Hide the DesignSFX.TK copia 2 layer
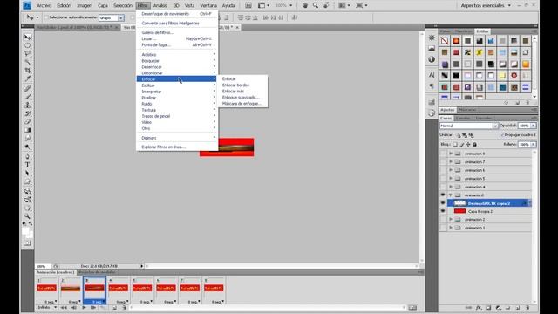 coord(443,203)
